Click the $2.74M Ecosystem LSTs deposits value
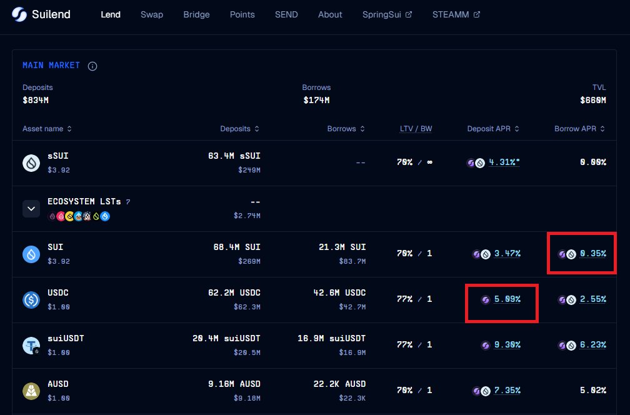 tap(247, 216)
